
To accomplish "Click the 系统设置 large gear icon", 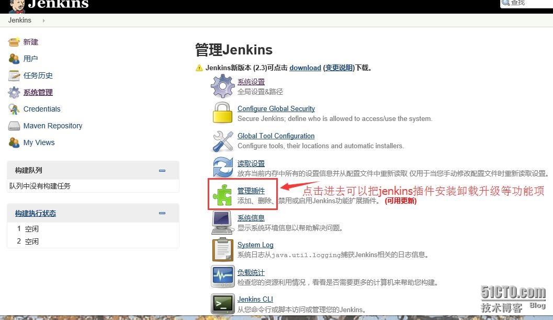I will (x=222, y=86).
